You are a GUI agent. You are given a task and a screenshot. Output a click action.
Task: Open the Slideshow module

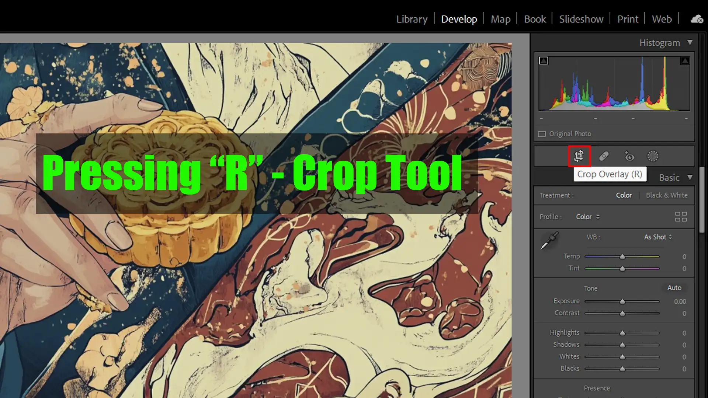coord(581,19)
